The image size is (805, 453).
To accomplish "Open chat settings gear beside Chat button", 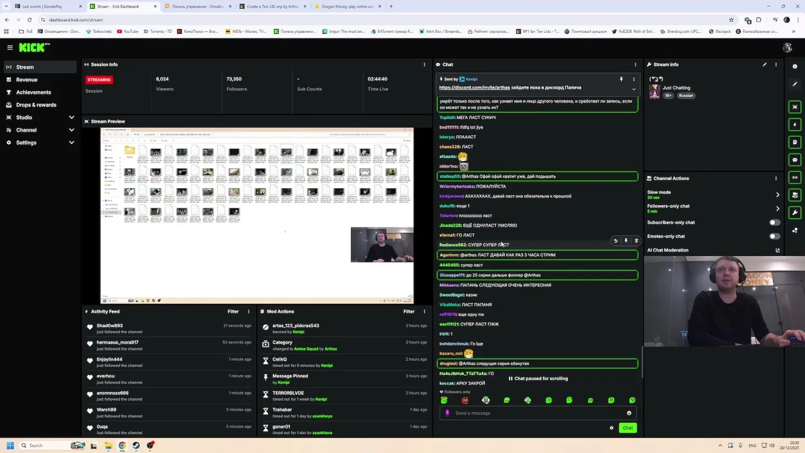I will click(x=611, y=428).
